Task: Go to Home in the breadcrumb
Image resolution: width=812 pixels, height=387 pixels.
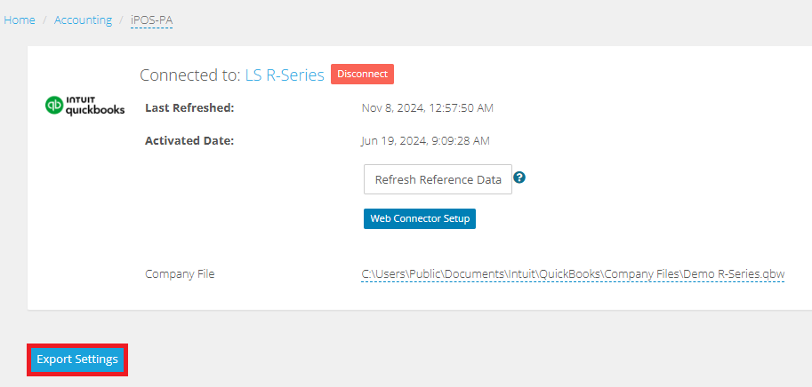Action: click(20, 20)
